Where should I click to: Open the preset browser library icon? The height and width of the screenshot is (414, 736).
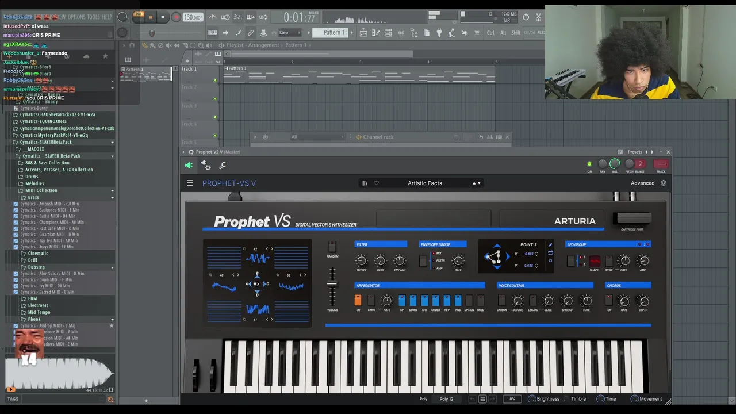coord(365,183)
